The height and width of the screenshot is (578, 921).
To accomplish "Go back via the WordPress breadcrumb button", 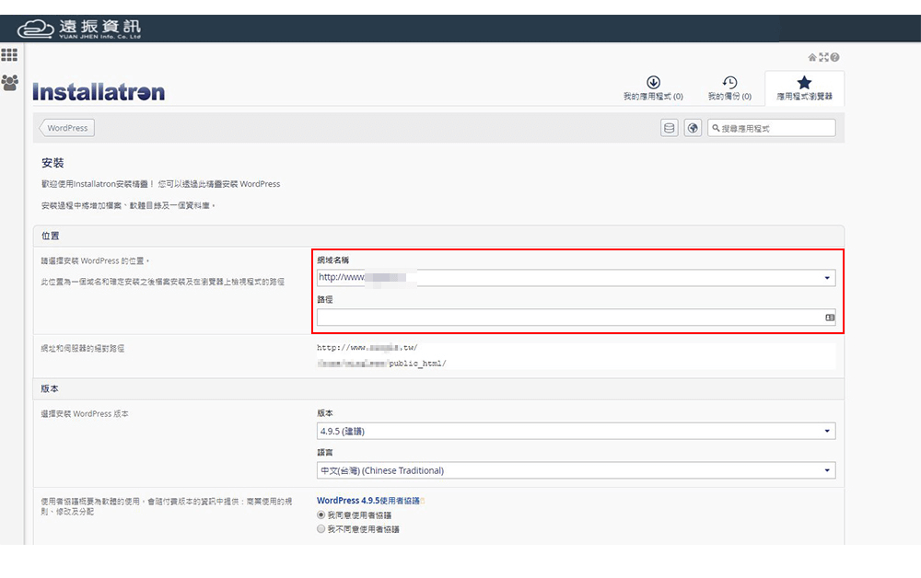I will [67, 128].
